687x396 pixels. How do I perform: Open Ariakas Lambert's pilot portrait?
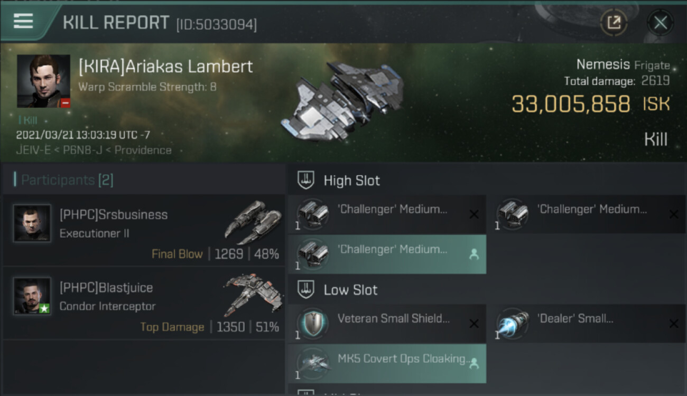click(43, 81)
